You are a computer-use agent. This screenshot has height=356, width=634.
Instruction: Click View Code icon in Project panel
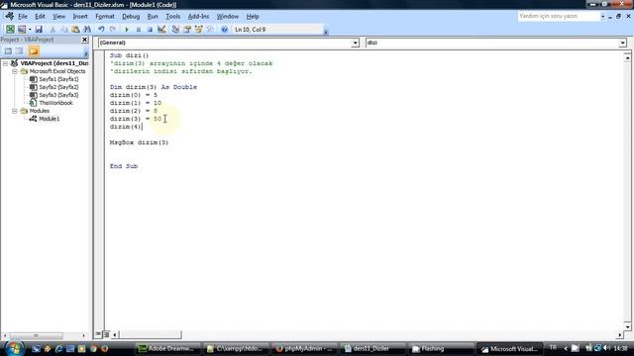click(8, 50)
